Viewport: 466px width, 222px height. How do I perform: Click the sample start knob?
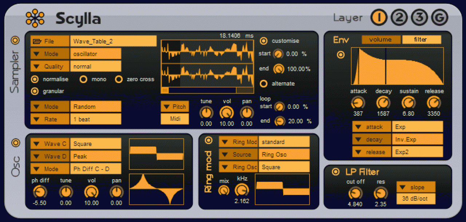[x=278, y=54]
